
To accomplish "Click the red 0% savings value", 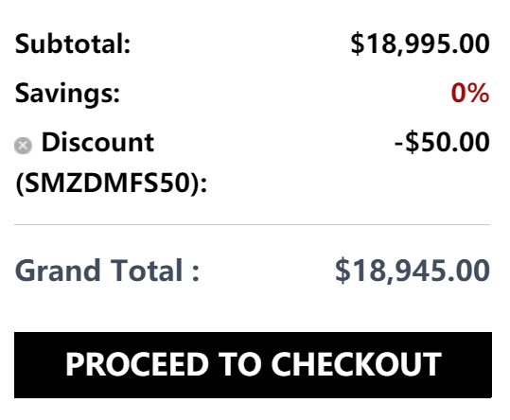I will pos(470,93).
